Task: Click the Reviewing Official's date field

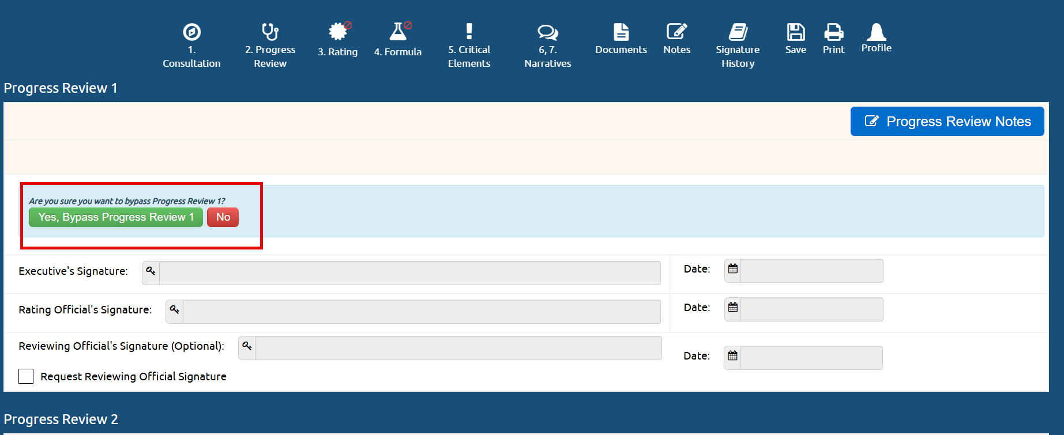Action: (x=811, y=358)
